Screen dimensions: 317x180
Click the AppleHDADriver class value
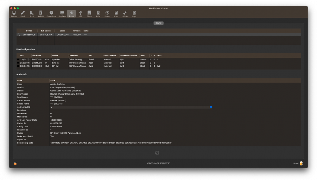click(58, 84)
